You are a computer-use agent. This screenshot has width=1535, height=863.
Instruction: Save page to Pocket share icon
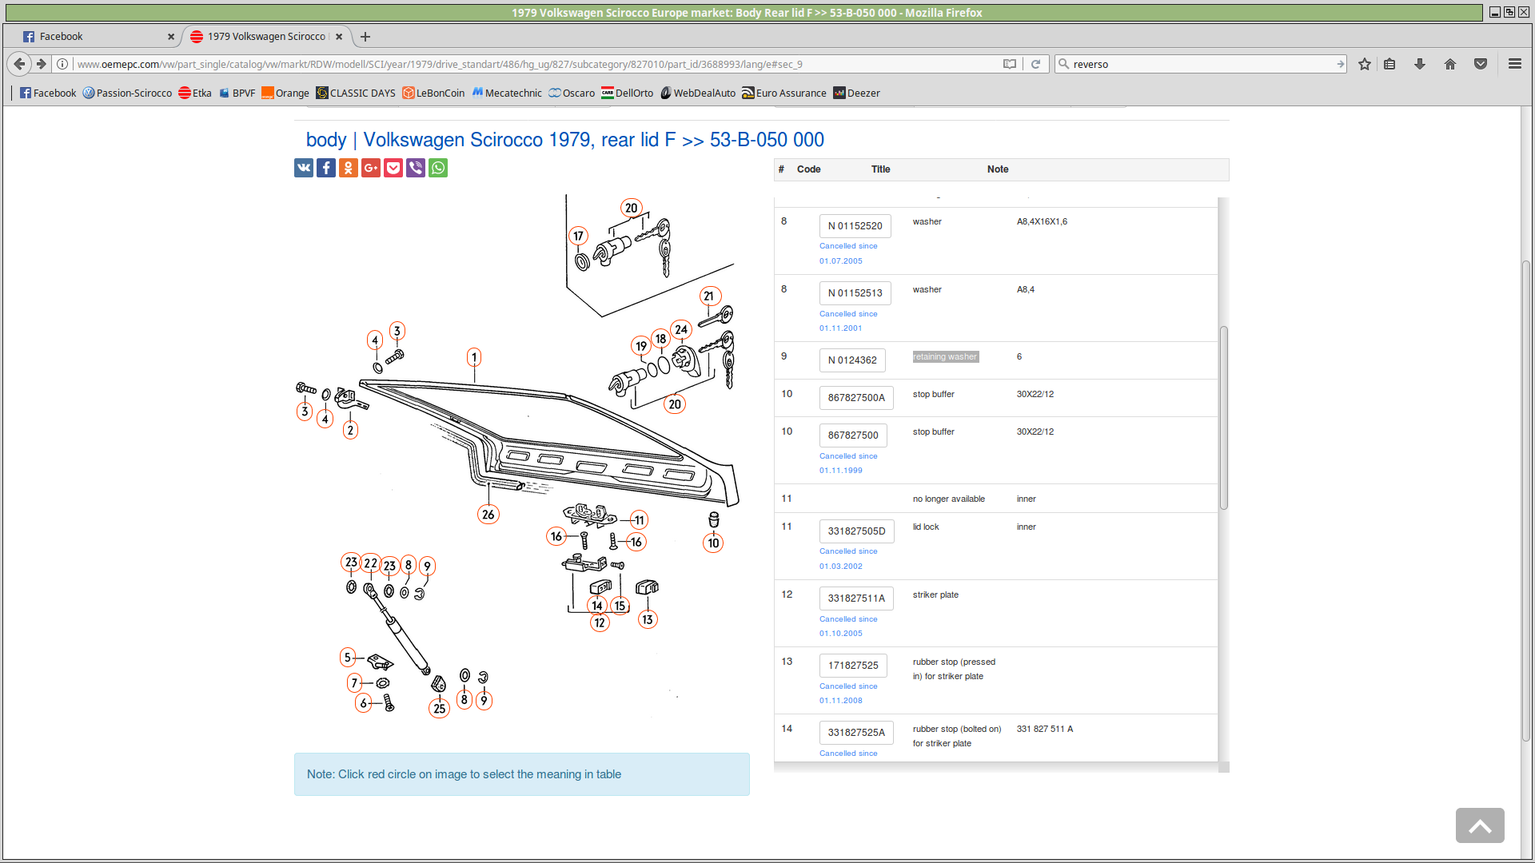point(393,168)
